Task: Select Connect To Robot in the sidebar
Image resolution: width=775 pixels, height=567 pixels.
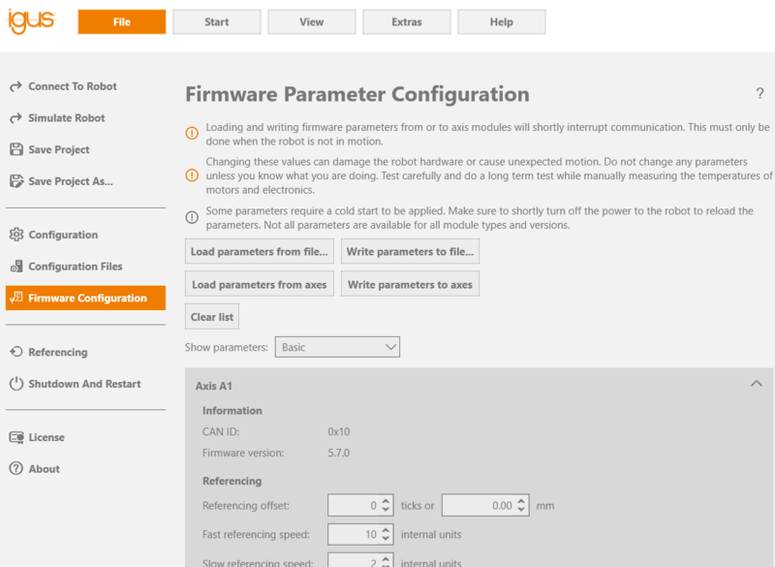Action: (x=85, y=86)
